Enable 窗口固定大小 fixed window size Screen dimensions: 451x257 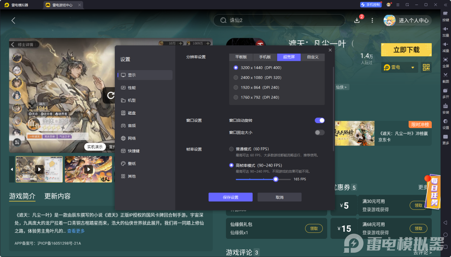pos(320,132)
